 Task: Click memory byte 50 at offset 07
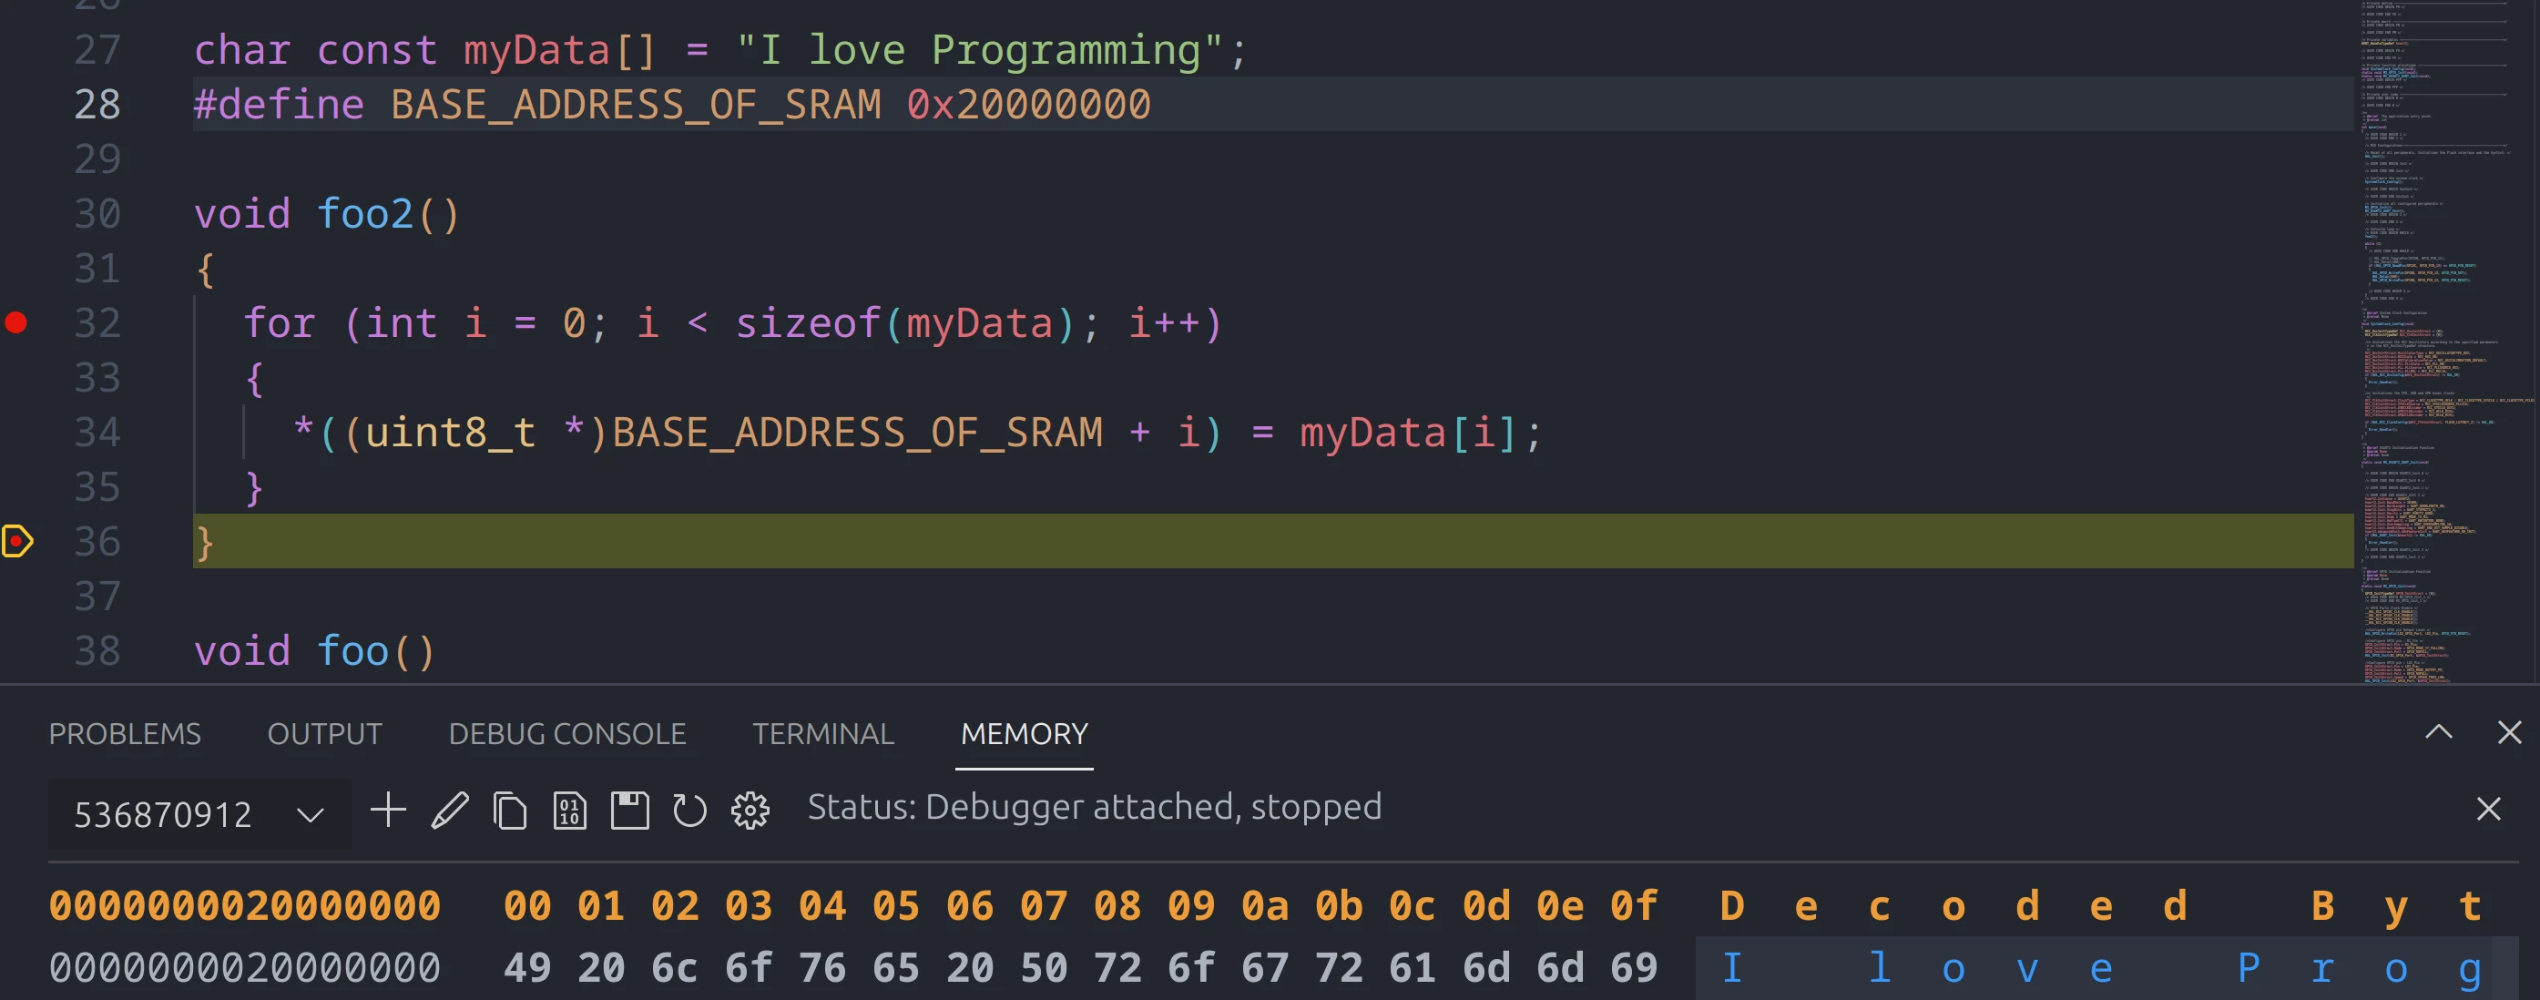1045,967
